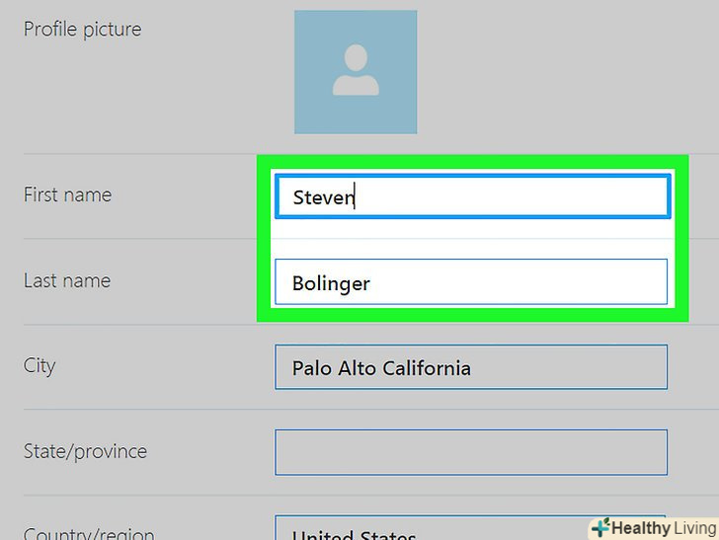Click the "Last name" label
This screenshot has height=540, width=719.
66,280
